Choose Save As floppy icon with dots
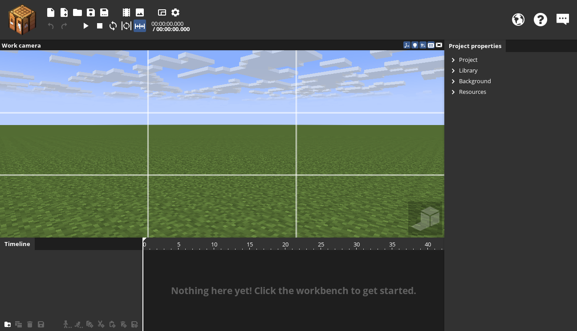Viewport: 577px width, 331px height. click(104, 12)
